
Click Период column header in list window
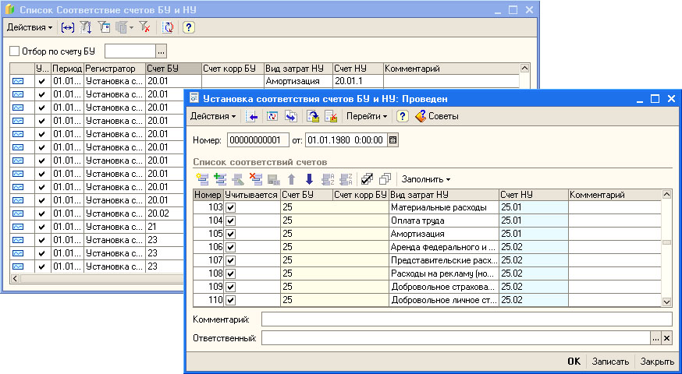pyautogui.click(x=67, y=69)
